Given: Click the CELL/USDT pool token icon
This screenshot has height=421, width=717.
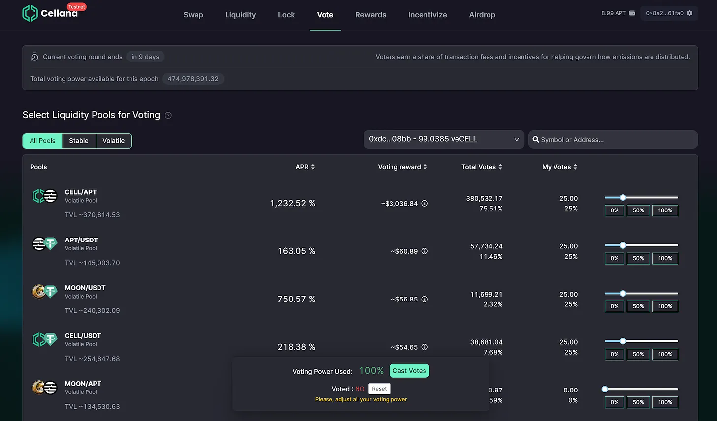Looking at the screenshot, I should [45, 339].
